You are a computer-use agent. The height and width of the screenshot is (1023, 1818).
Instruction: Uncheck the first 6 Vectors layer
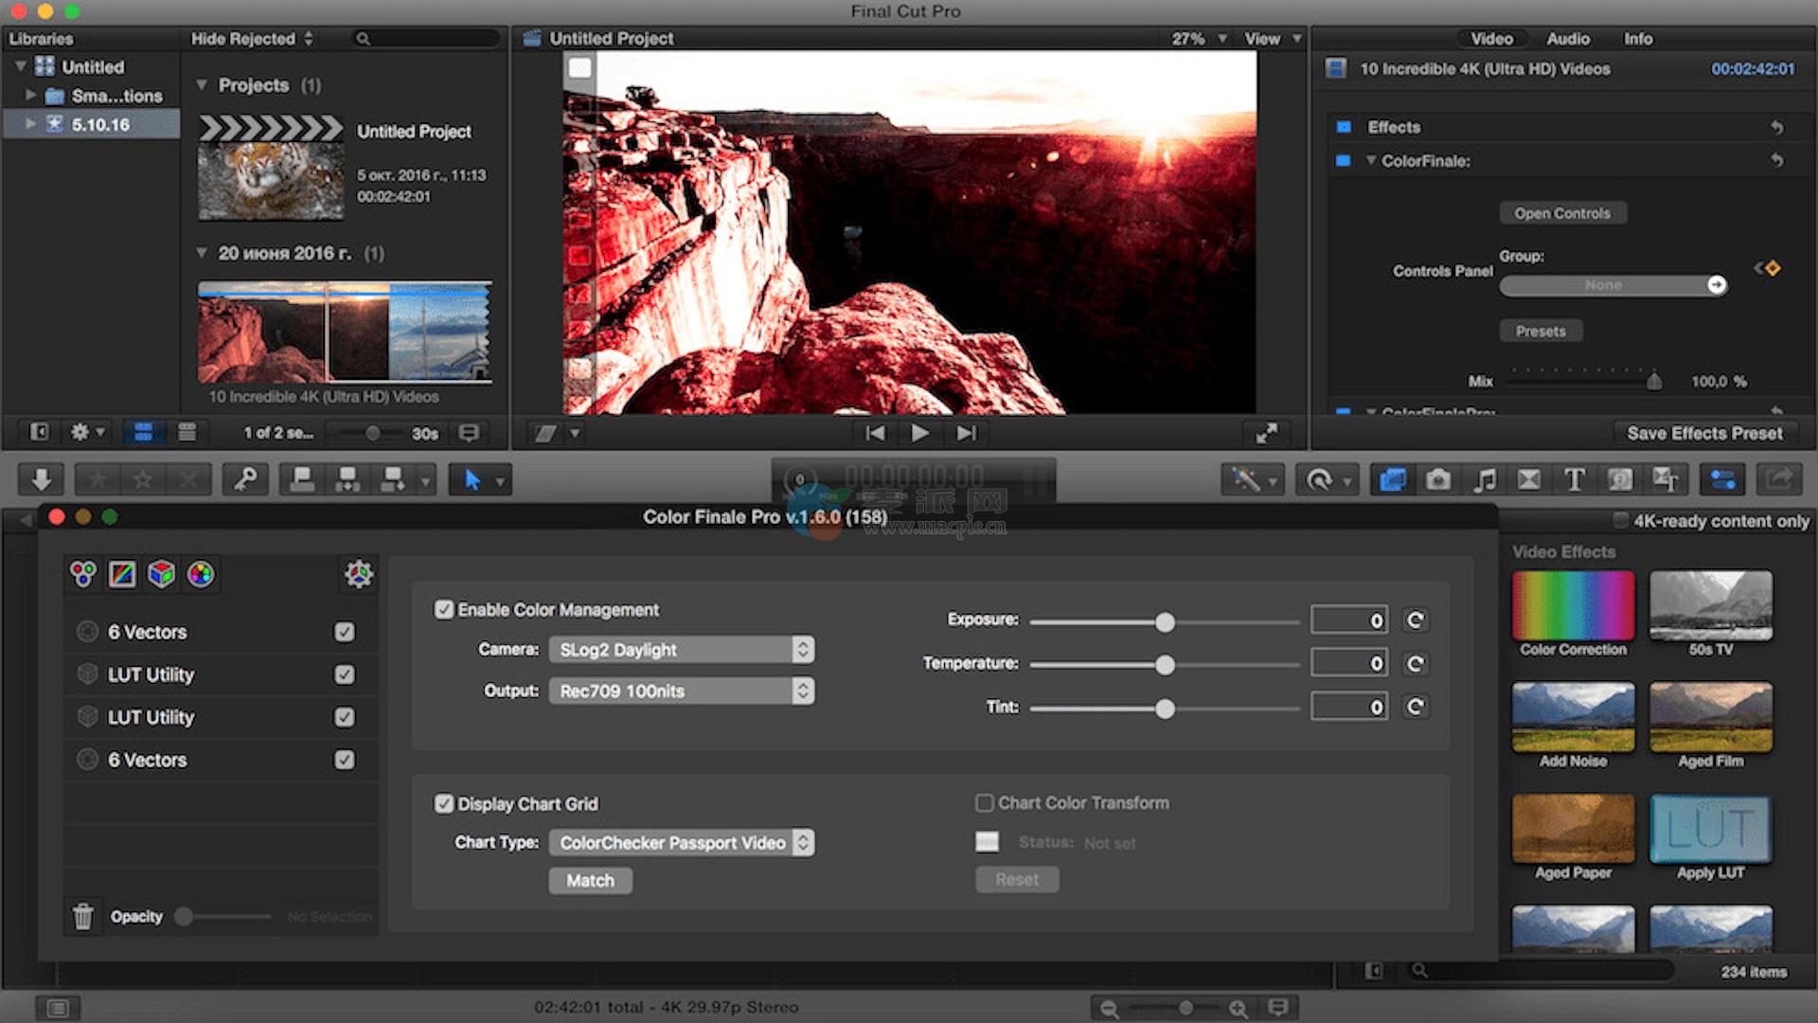tap(345, 632)
